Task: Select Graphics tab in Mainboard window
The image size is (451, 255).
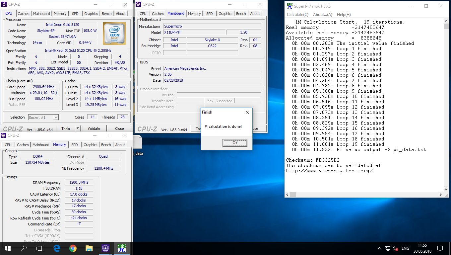Action: (x=225, y=14)
